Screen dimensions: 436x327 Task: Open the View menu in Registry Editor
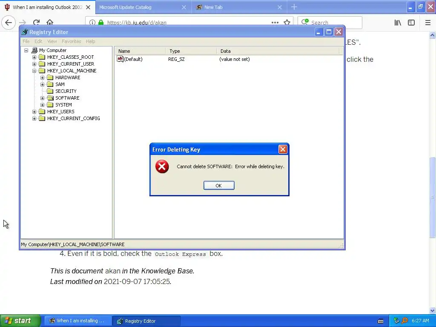click(52, 41)
